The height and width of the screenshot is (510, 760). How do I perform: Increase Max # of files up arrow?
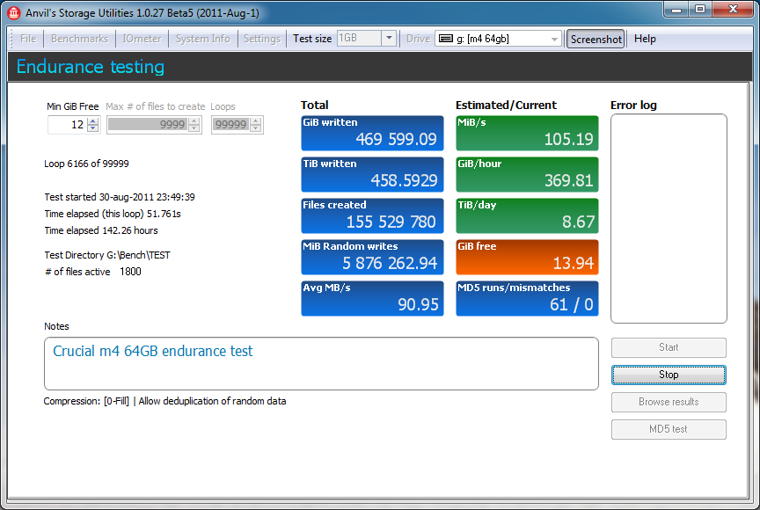tap(194, 120)
